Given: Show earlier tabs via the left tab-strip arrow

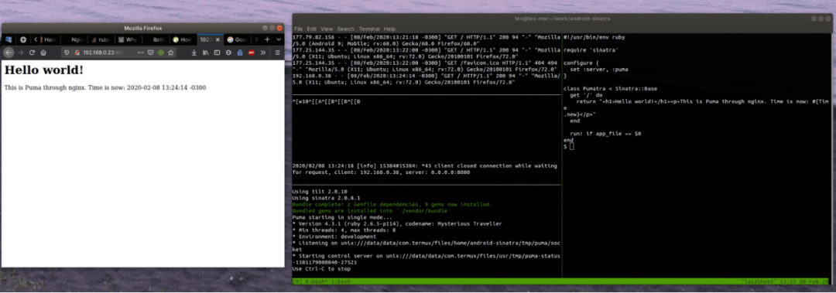Looking at the screenshot, I should point(36,39).
